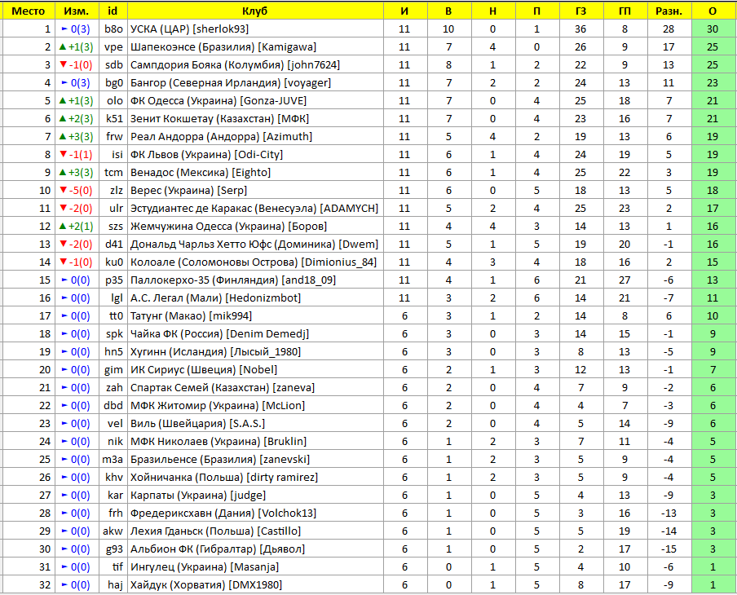The image size is (737, 595).
Task: Click the 'Клуб' column header
Action: coord(255,11)
